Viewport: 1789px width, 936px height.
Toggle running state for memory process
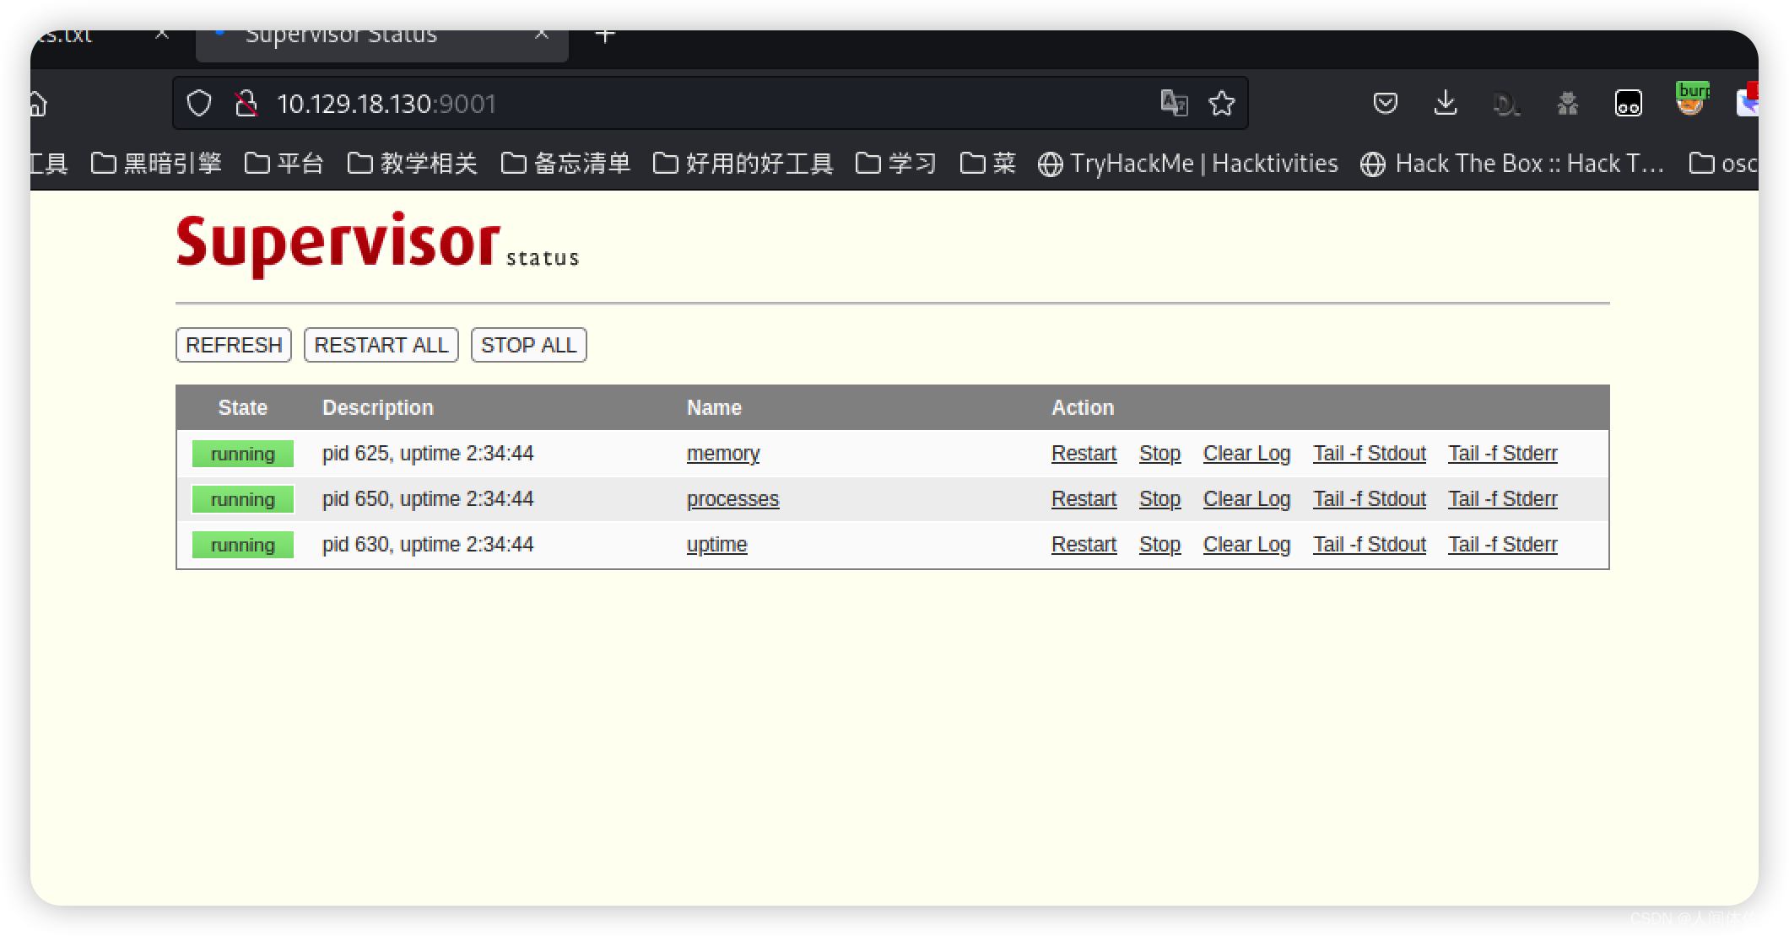pos(1159,453)
